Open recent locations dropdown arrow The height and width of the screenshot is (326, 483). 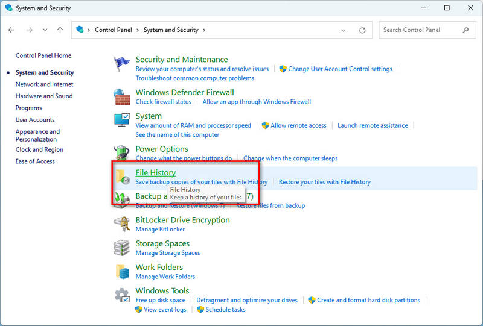(45, 30)
